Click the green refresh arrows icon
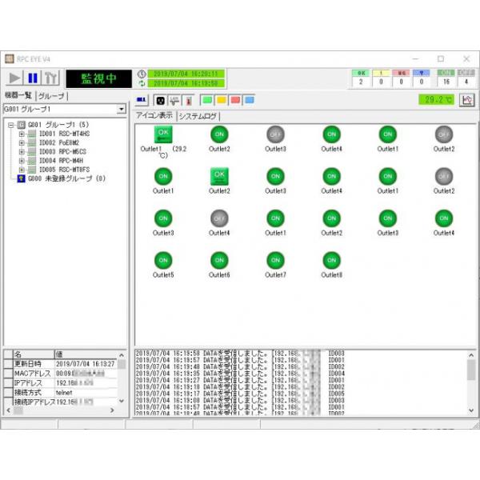 tap(141, 83)
